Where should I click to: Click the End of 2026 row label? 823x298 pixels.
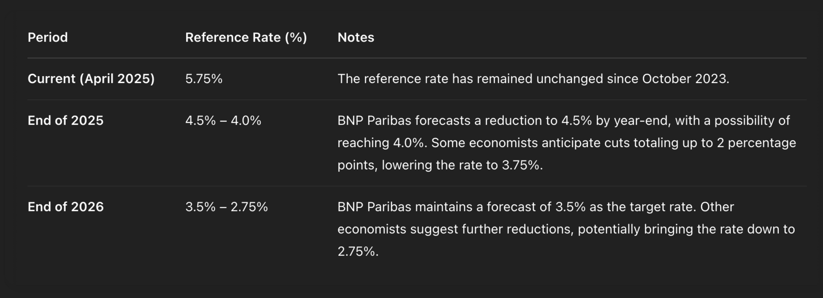[66, 207]
